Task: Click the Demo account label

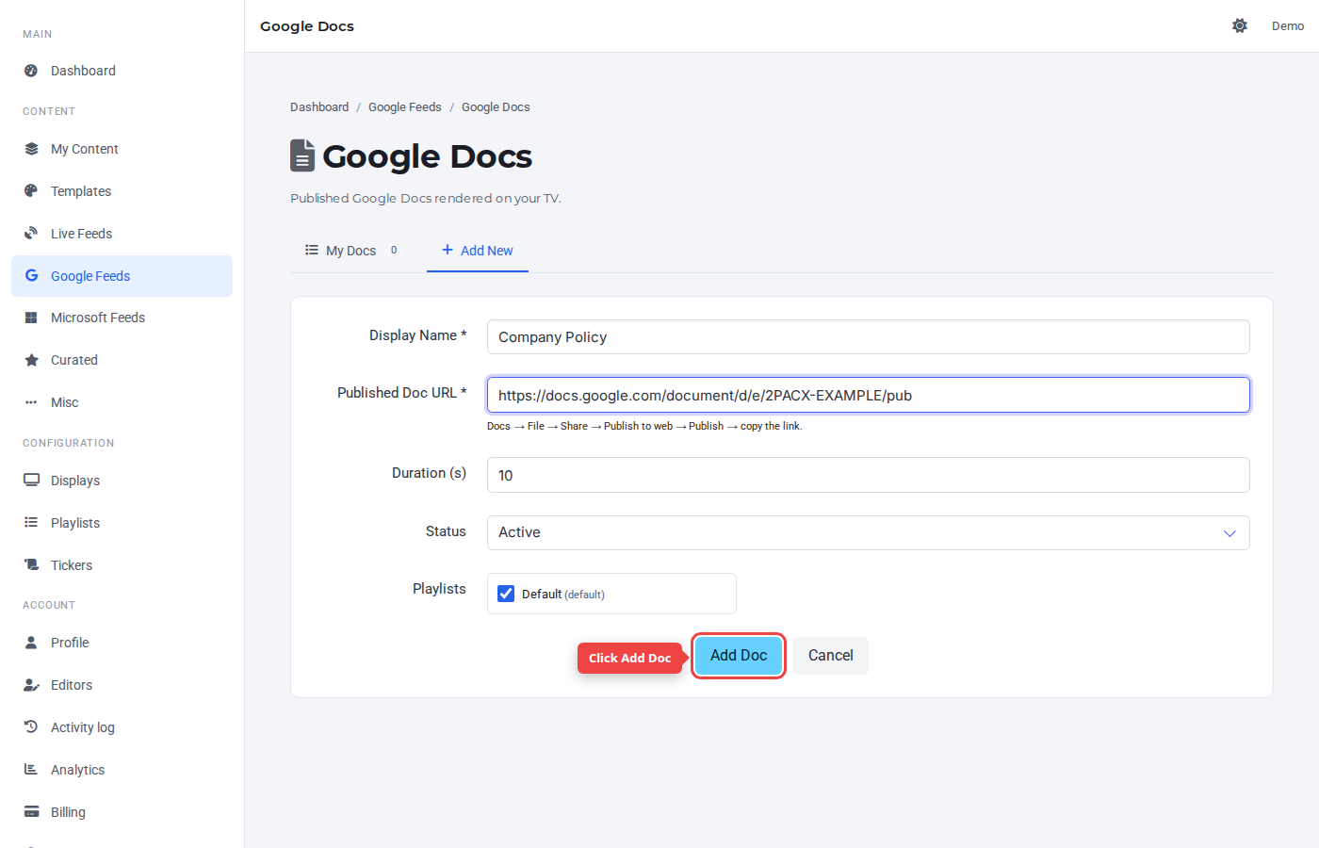Action: [x=1288, y=26]
